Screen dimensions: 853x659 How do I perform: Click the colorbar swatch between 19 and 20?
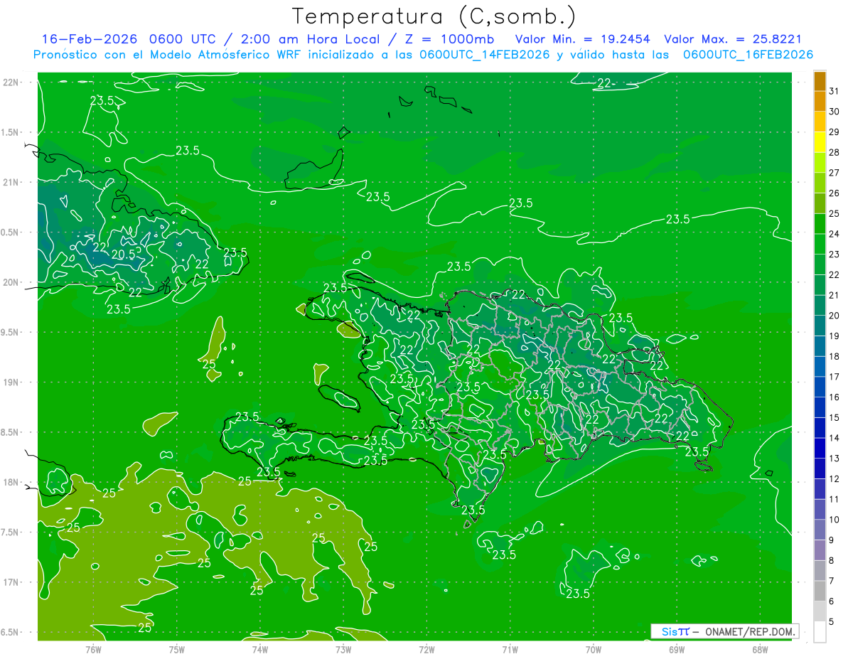[820, 326]
